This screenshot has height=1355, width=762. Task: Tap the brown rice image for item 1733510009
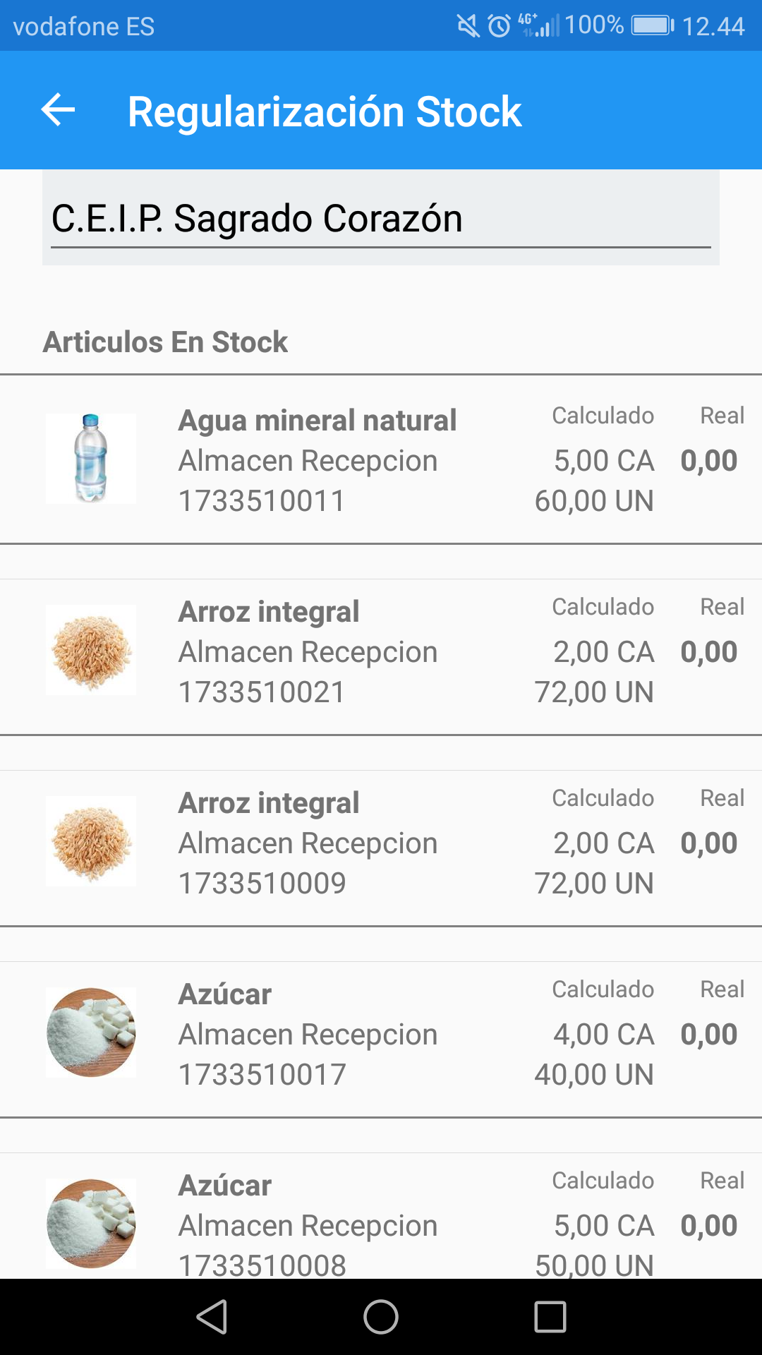pos(91,841)
